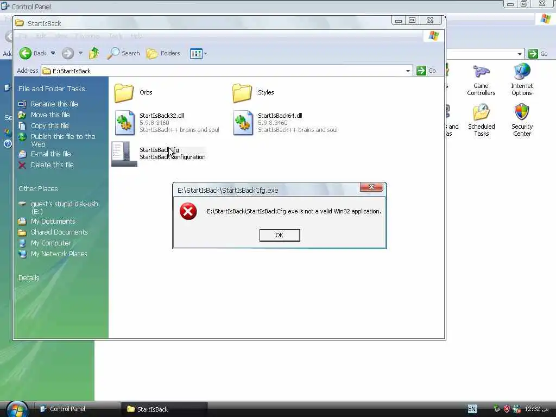Click the EN language indicator
Screen dimensions: 556x417
pyautogui.click(x=472, y=409)
